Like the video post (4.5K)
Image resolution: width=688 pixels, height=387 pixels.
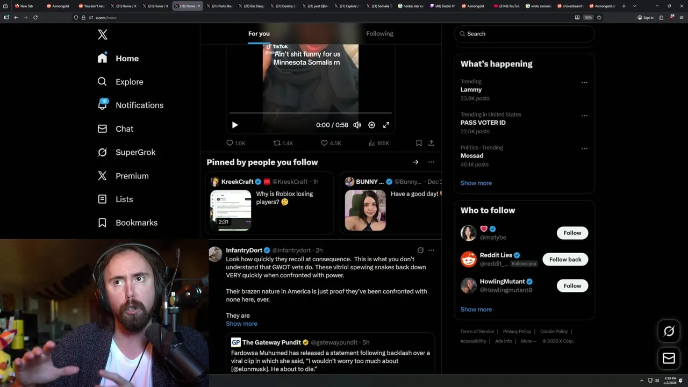[331, 143]
